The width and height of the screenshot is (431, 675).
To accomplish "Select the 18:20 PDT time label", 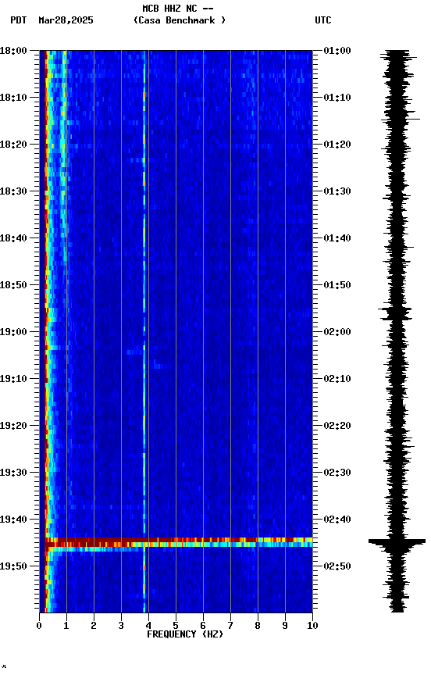I will click(x=13, y=145).
